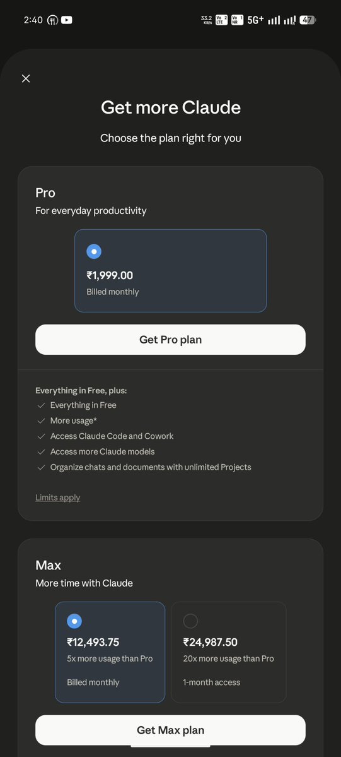Select the ₹1,999.00 monthly Pro radio button
341x757 pixels.
point(94,251)
